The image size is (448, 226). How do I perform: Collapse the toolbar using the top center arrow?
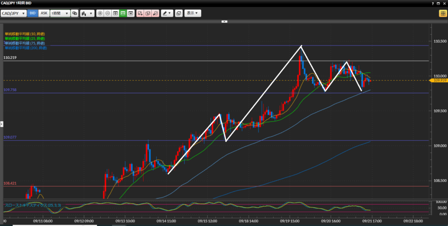(224, 21)
